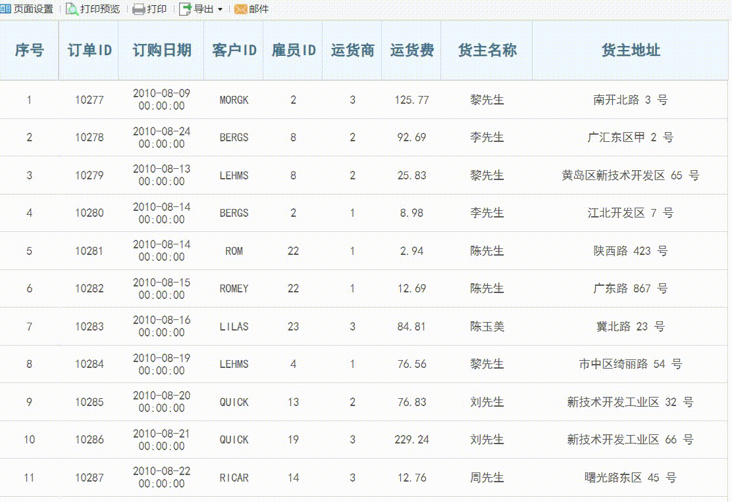Click address 冀北路 23 号
The width and height of the screenshot is (732, 502).
pos(630,327)
